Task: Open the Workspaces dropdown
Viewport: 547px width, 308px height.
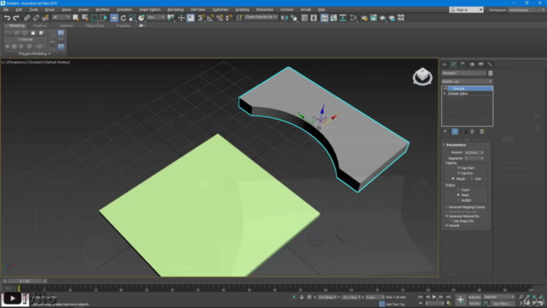Action: click(x=526, y=10)
